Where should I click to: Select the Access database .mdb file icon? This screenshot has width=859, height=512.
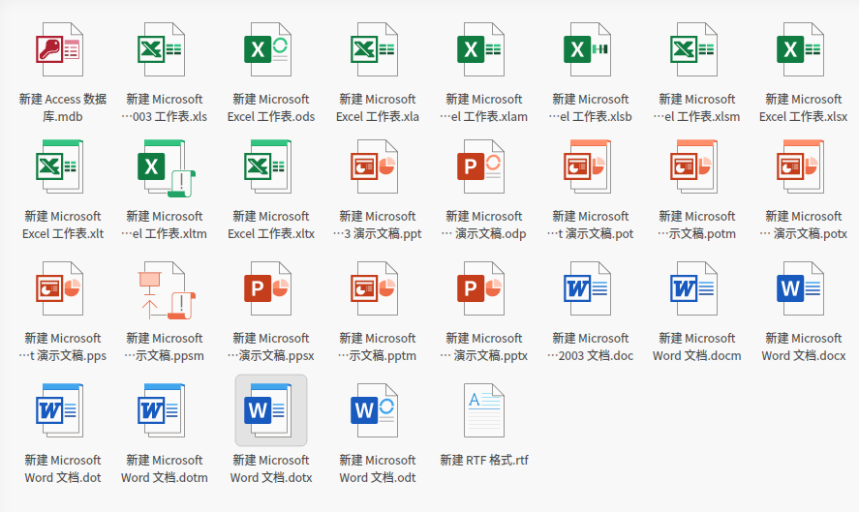59,49
